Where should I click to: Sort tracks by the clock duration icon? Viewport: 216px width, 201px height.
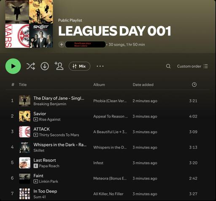[194, 85]
